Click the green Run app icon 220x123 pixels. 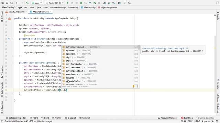tap(68, 3)
